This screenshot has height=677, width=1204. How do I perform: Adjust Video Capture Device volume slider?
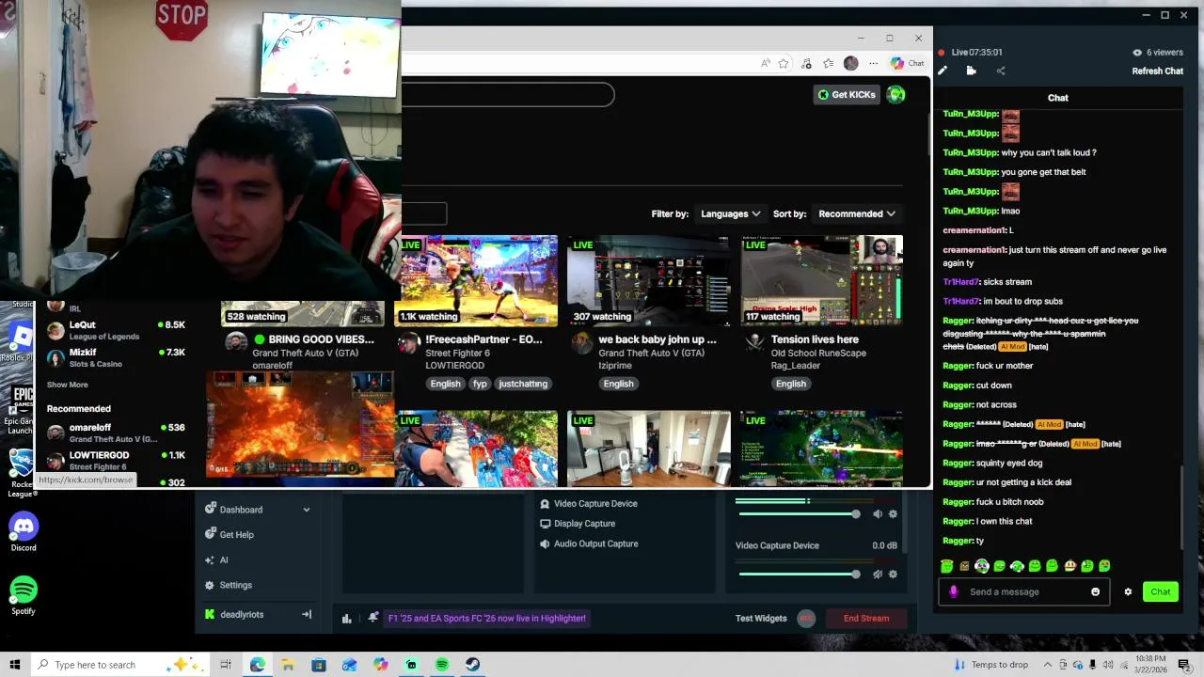click(798, 575)
